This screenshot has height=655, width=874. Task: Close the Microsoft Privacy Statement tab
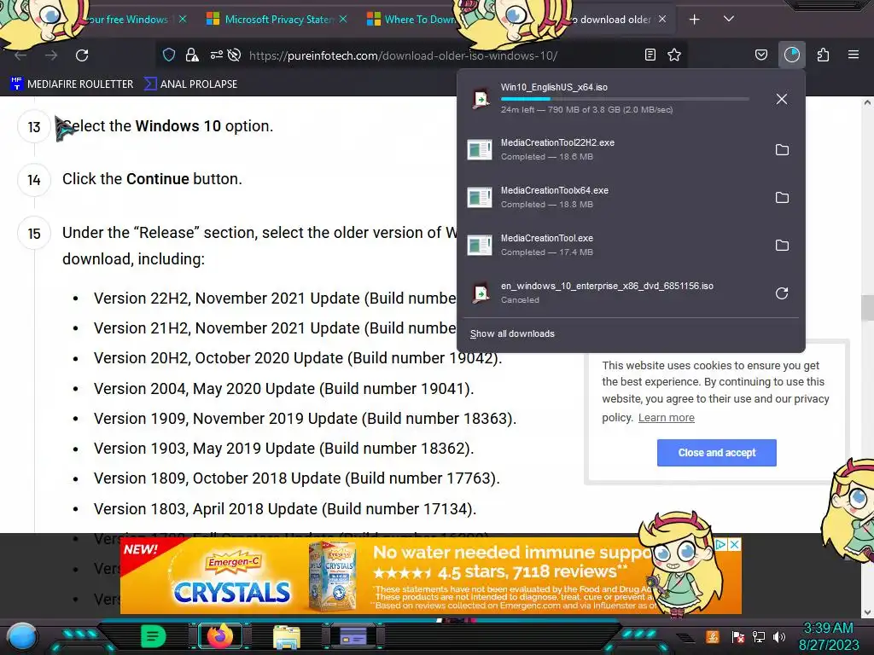tap(343, 19)
